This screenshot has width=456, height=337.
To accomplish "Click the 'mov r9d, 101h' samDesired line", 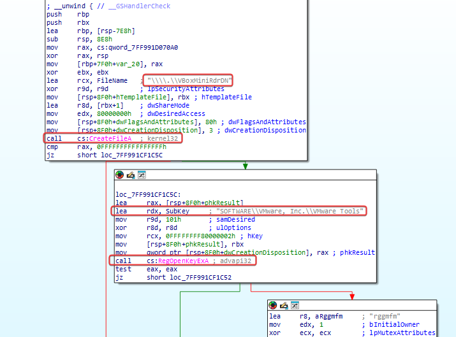I will 185,219.
